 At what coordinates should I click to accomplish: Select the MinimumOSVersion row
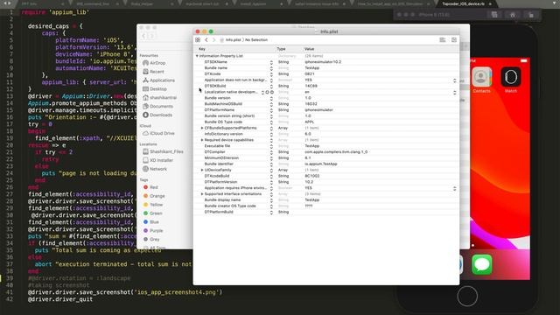(x=326, y=157)
